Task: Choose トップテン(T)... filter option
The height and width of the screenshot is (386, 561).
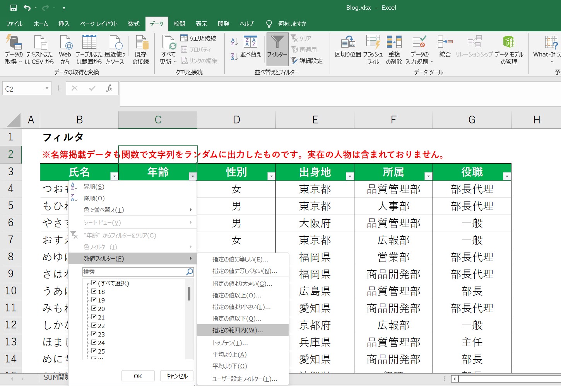Action: pyautogui.click(x=243, y=343)
